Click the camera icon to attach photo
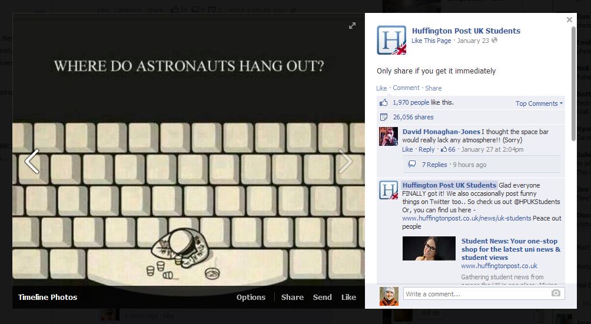The height and width of the screenshot is (324, 591). (x=556, y=293)
